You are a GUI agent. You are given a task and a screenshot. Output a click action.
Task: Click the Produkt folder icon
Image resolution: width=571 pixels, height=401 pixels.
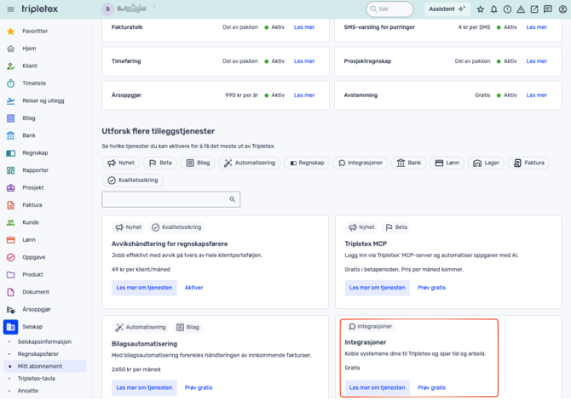tap(10, 275)
